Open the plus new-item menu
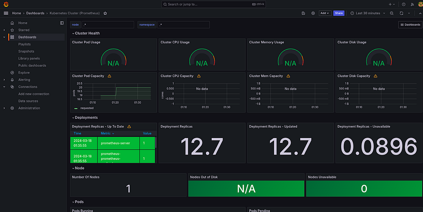The width and height of the screenshot is (423, 212). click(392, 4)
